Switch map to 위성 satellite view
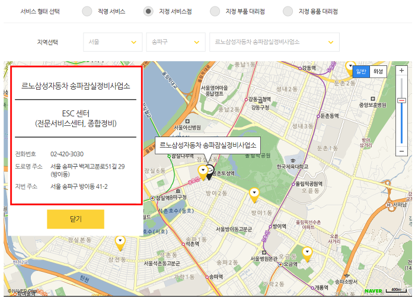The width and height of the screenshot is (415, 298). 378,71
